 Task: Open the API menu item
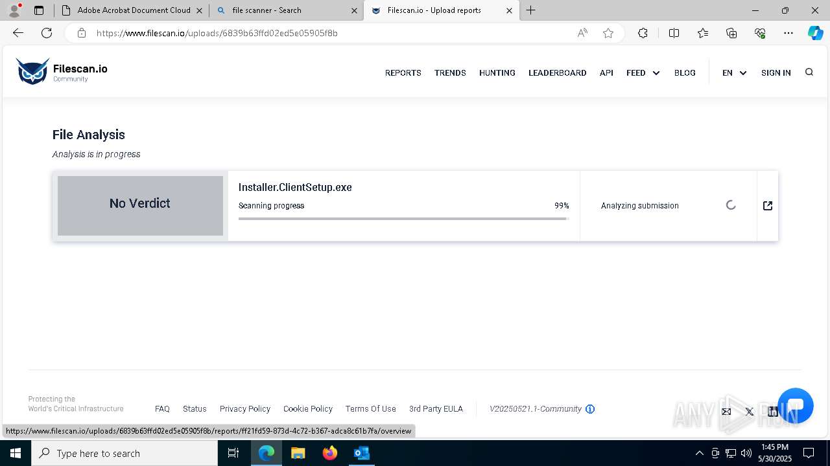click(606, 72)
